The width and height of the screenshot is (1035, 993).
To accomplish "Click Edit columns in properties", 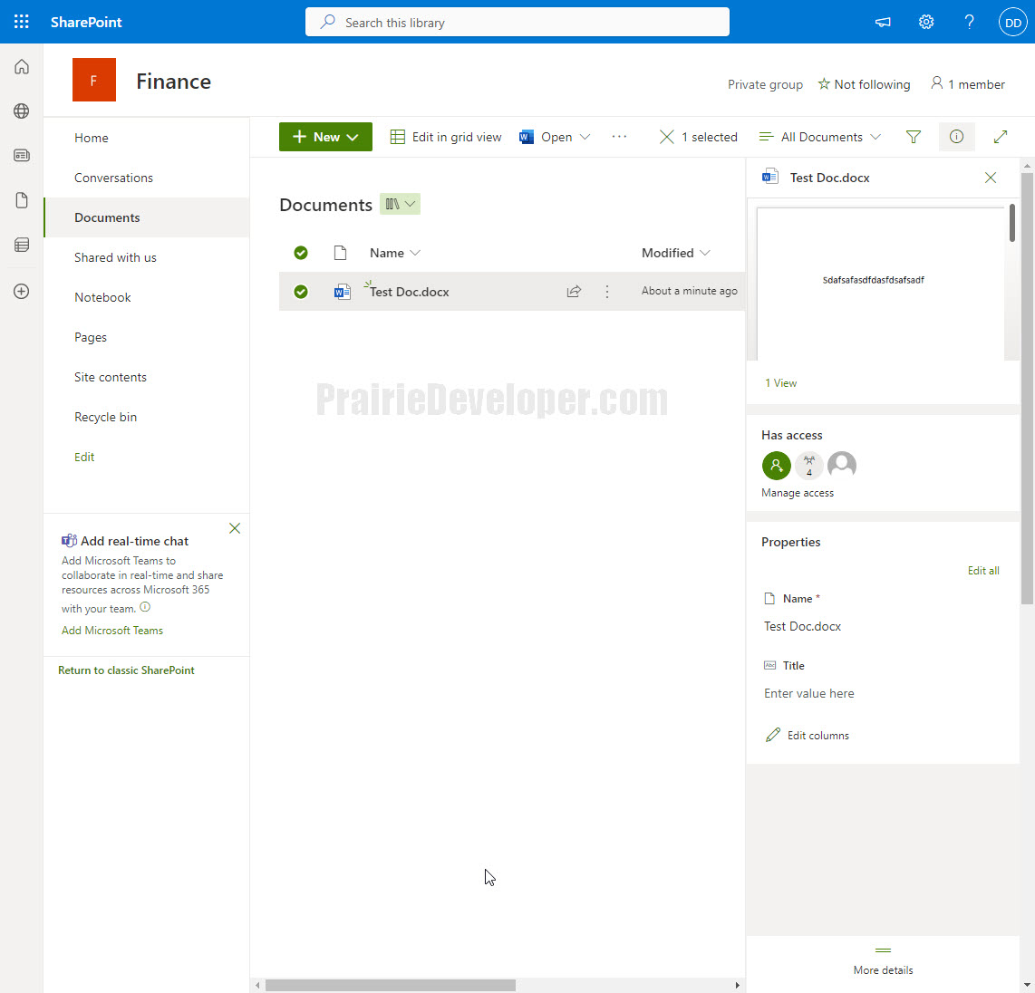I will pyautogui.click(x=808, y=735).
